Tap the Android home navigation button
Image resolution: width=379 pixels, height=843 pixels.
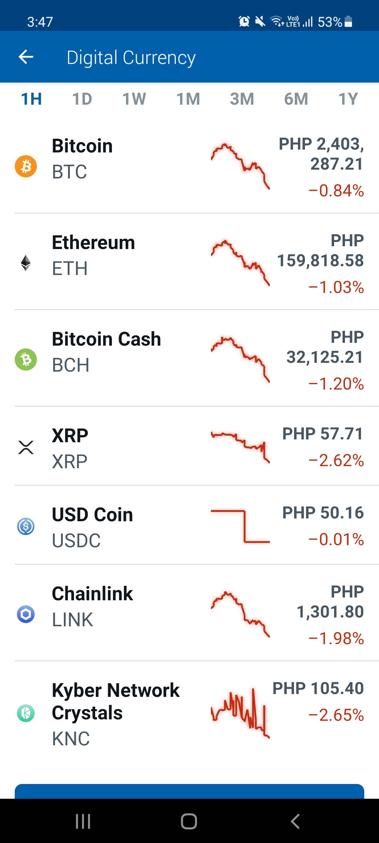(189, 821)
